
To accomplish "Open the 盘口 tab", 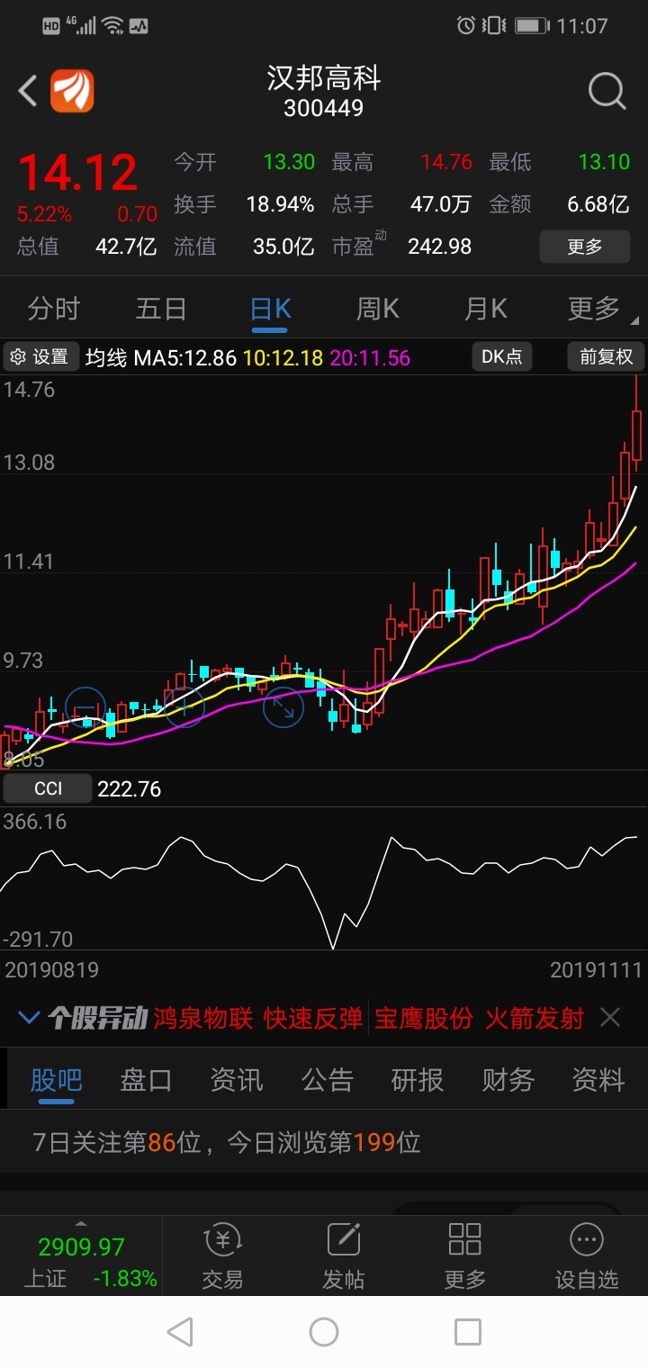I will (146, 1079).
